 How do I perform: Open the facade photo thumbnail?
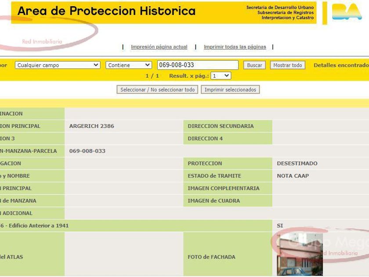click(x=300, y=255)
